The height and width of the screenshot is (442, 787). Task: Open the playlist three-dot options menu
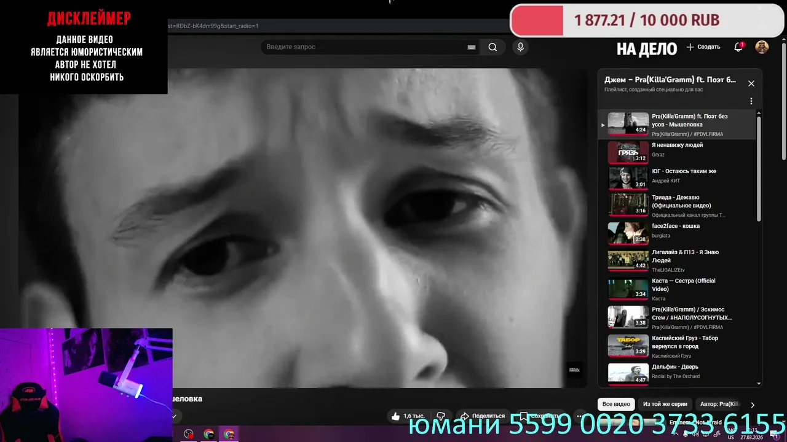pos(751,101)
